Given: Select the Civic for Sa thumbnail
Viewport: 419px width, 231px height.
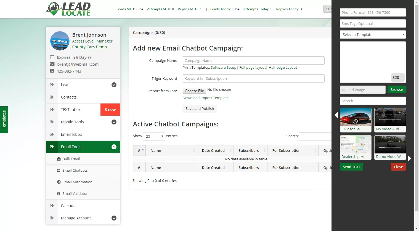Looking at the screenshot, I should (356, 120).
